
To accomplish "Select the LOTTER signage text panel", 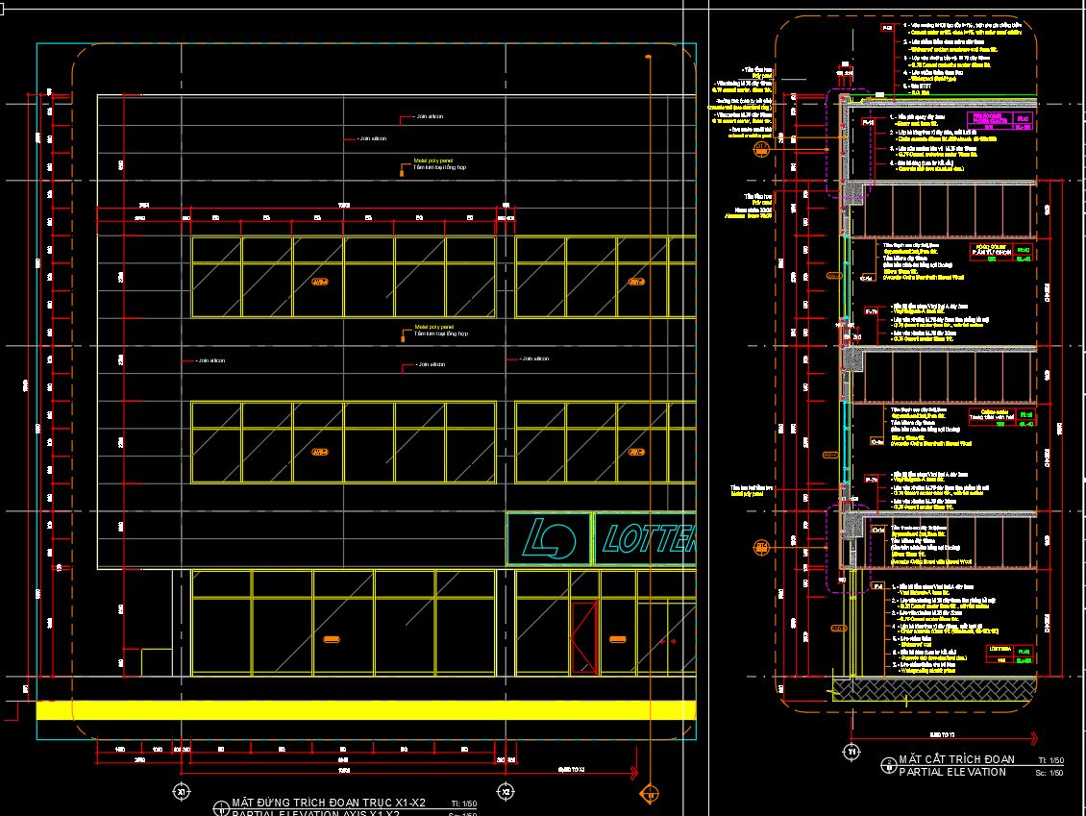I will (x=646, y=541).
